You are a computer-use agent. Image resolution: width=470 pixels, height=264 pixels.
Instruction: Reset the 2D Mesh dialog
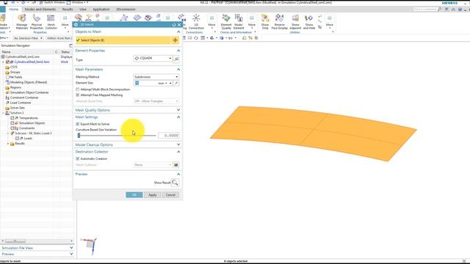(174, 25)
